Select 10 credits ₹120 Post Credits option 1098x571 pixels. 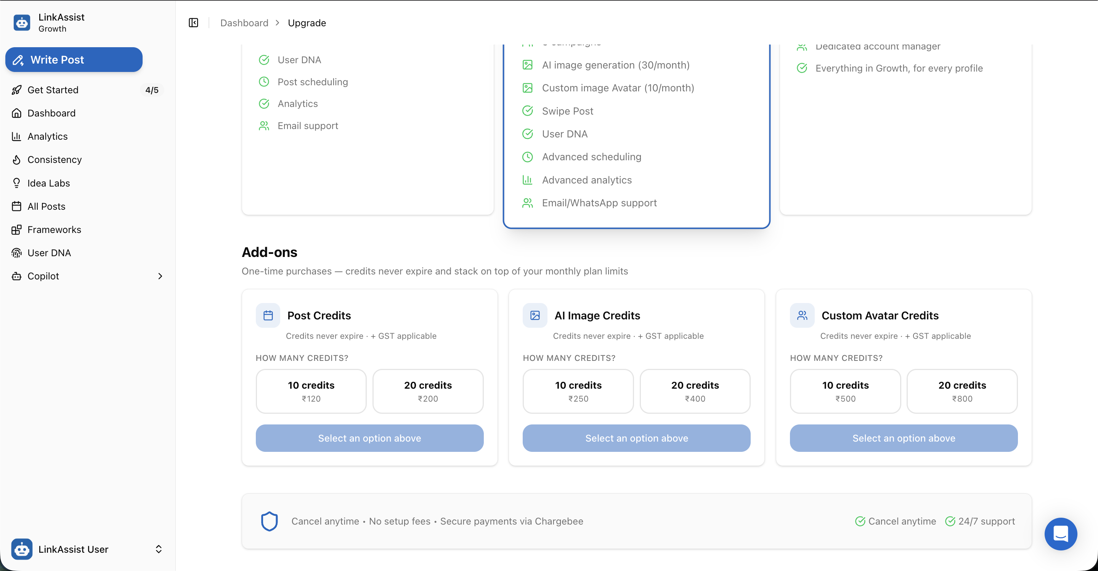[x=311, y=391]
